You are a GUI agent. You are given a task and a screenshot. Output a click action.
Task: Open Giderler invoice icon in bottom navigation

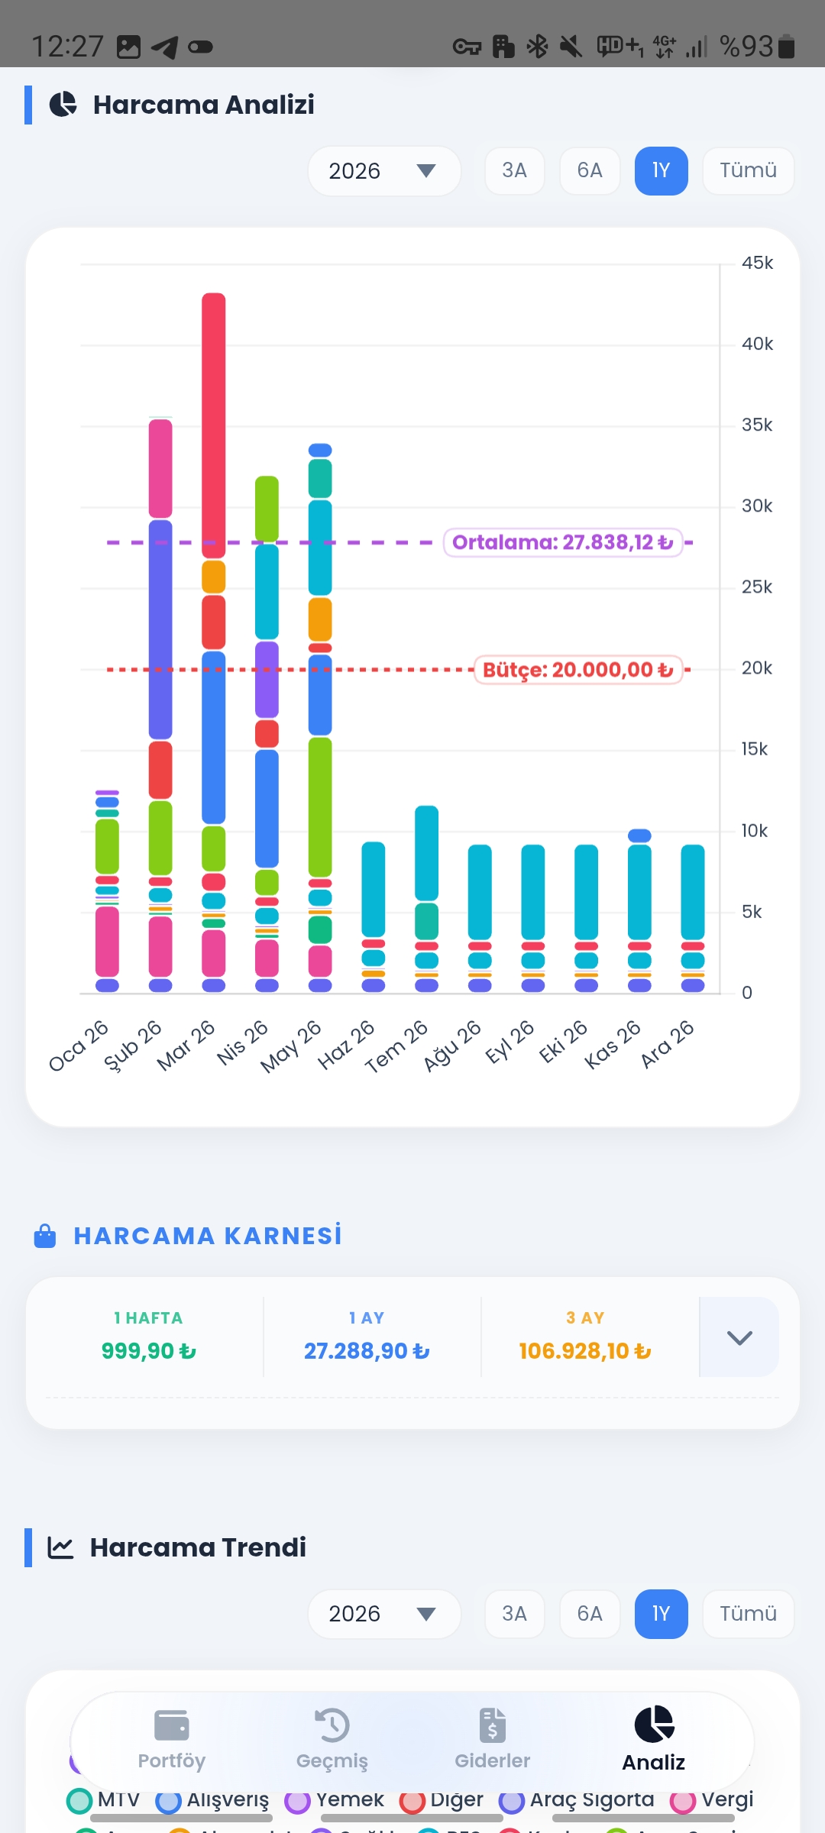pos(493,1725)
